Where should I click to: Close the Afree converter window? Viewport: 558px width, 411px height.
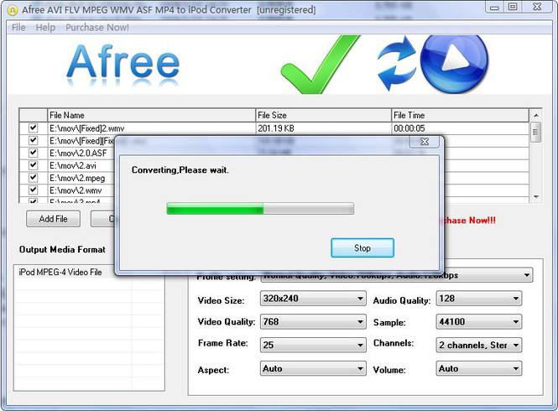pyautogui.click(x=537, y=7)
